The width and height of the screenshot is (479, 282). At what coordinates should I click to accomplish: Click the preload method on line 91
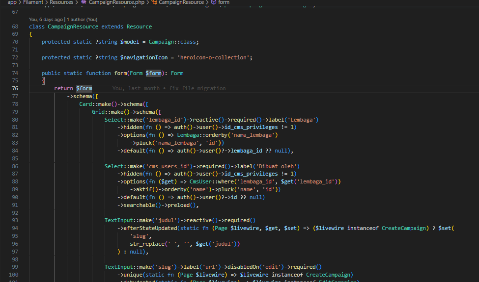[178, 205]
